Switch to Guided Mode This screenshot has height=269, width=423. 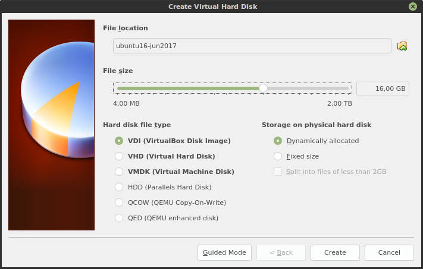[x=224, y=252]
